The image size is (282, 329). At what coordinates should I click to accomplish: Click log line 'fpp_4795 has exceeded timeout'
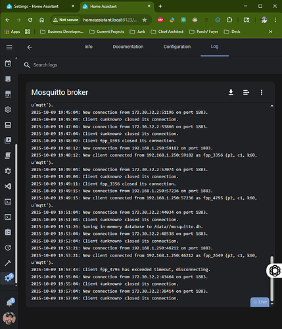click(x=120, y=269)
